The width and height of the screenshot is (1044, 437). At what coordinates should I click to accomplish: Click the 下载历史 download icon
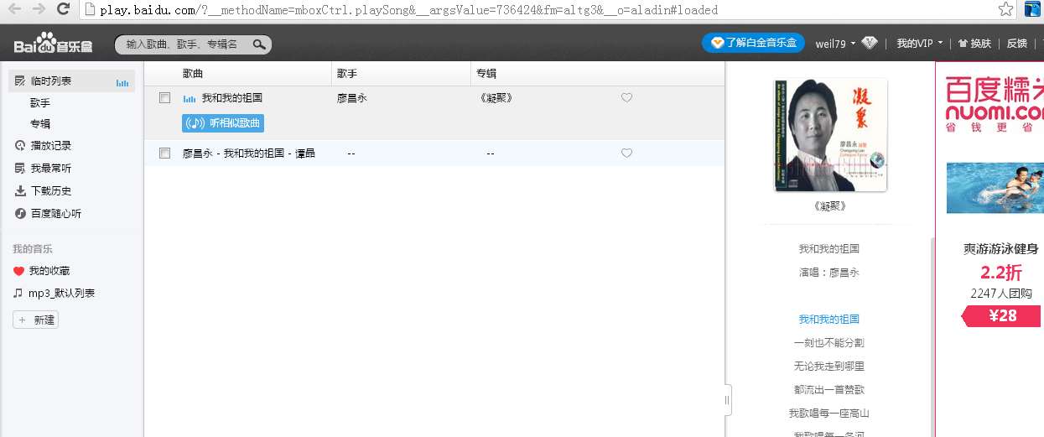20,191
